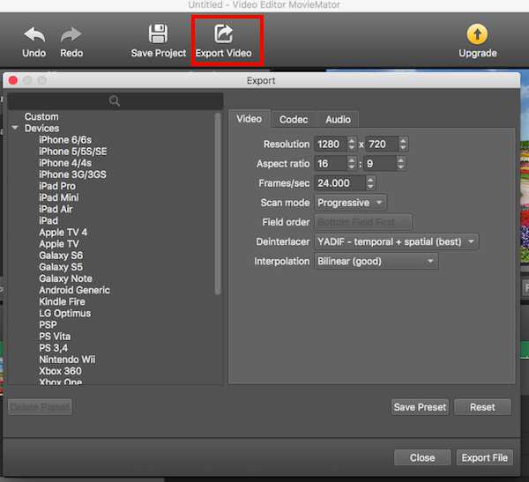This screenshot has height=482, width=529.
Task: Click the Redo arrow icon
Action: point(71,34)
